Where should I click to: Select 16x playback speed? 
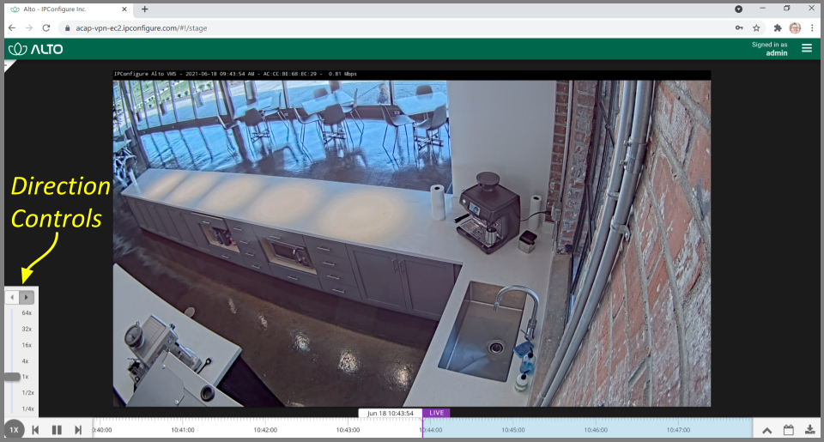27,345
